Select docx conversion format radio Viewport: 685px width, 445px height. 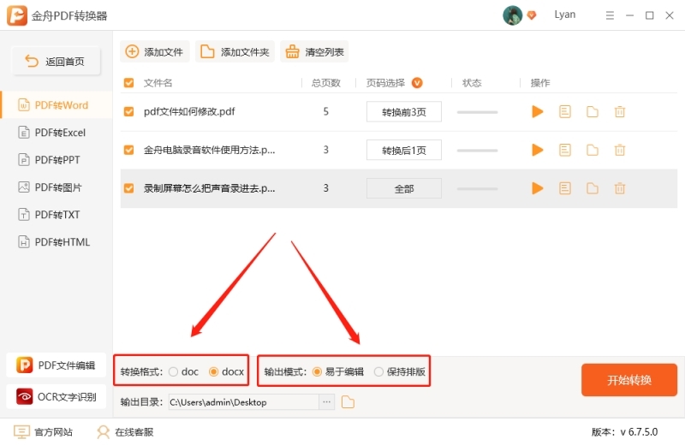tap(213, 371)
